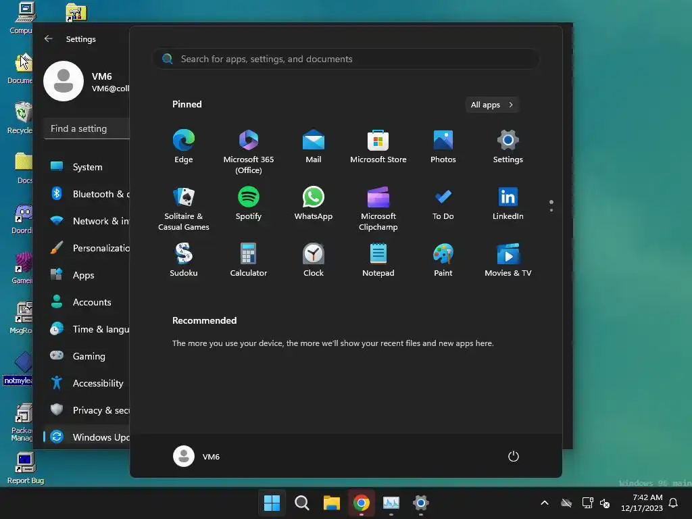The height and width of the screenshot is (519, 692).
Task: Open LinkedIn pinned app
Action: (508, 203)
